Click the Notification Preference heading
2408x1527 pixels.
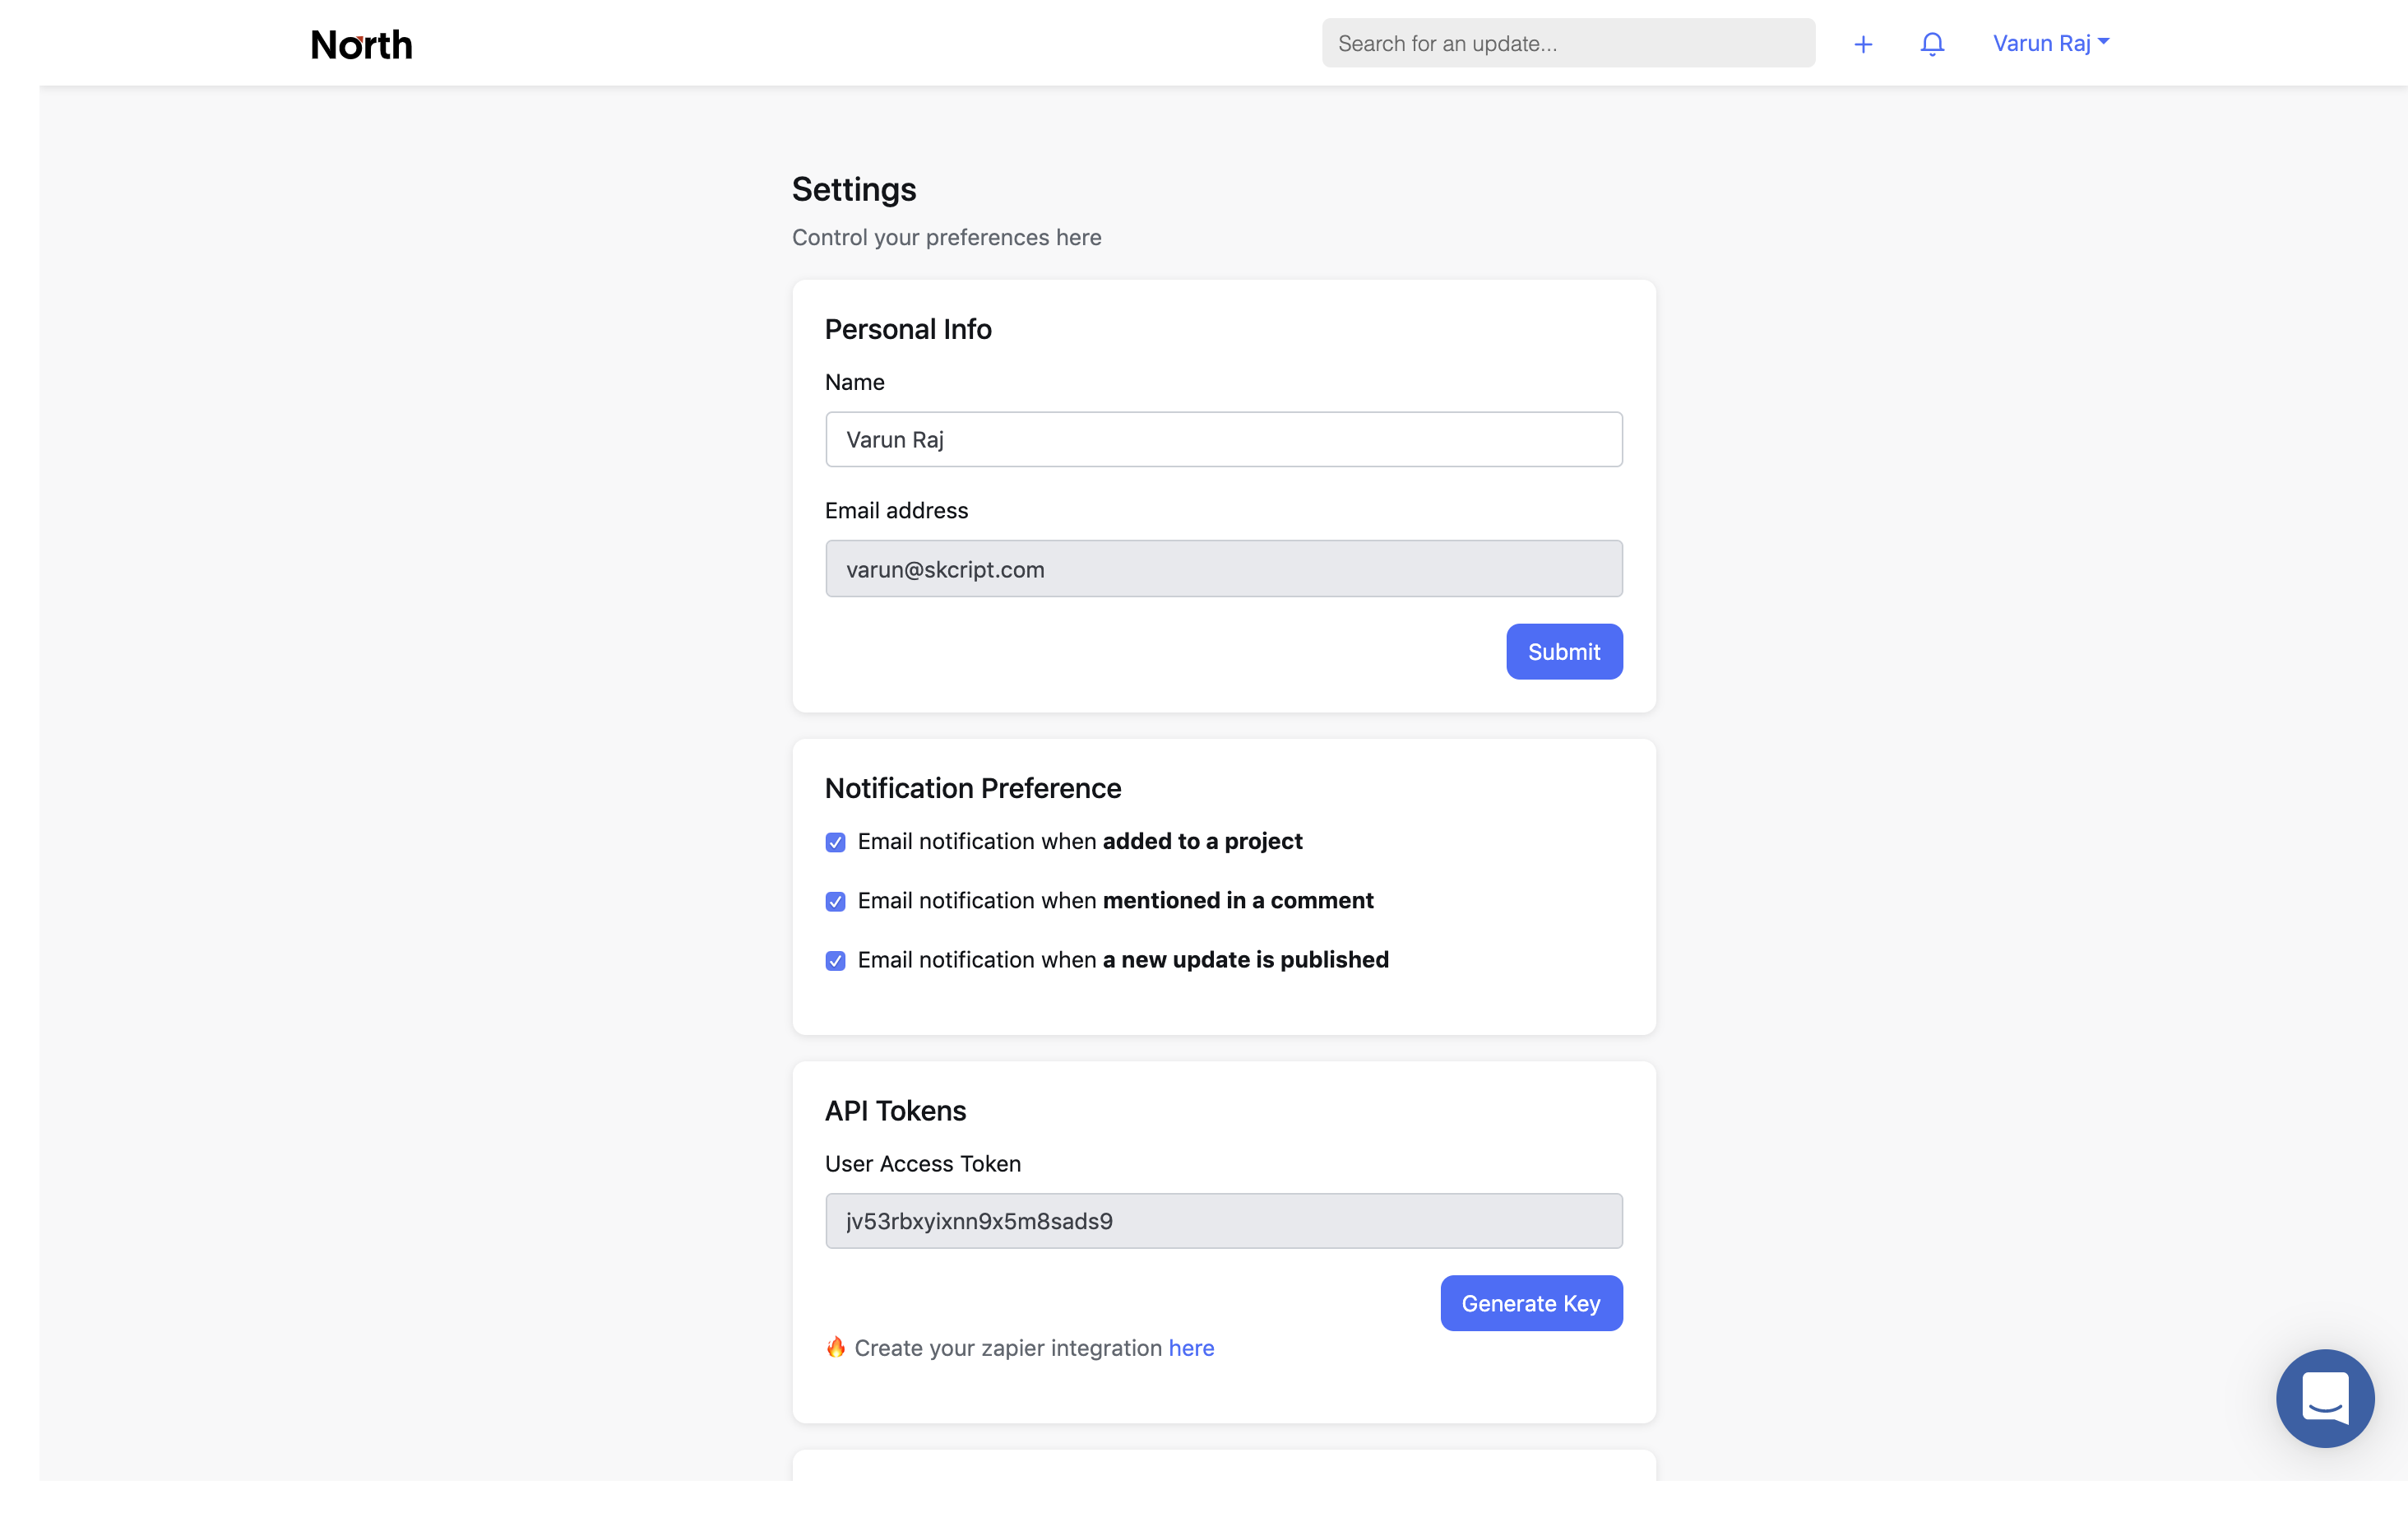pyautogui.click(x=973, y=788)
